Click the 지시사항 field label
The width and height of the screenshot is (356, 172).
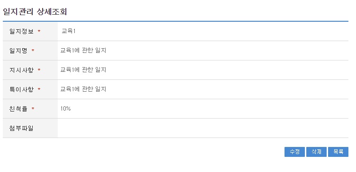21,70
